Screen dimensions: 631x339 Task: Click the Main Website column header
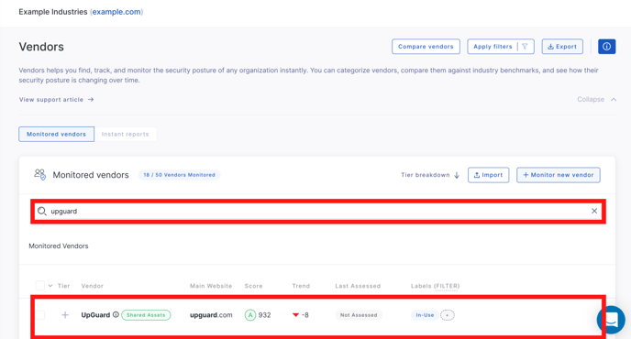[211, 286]
